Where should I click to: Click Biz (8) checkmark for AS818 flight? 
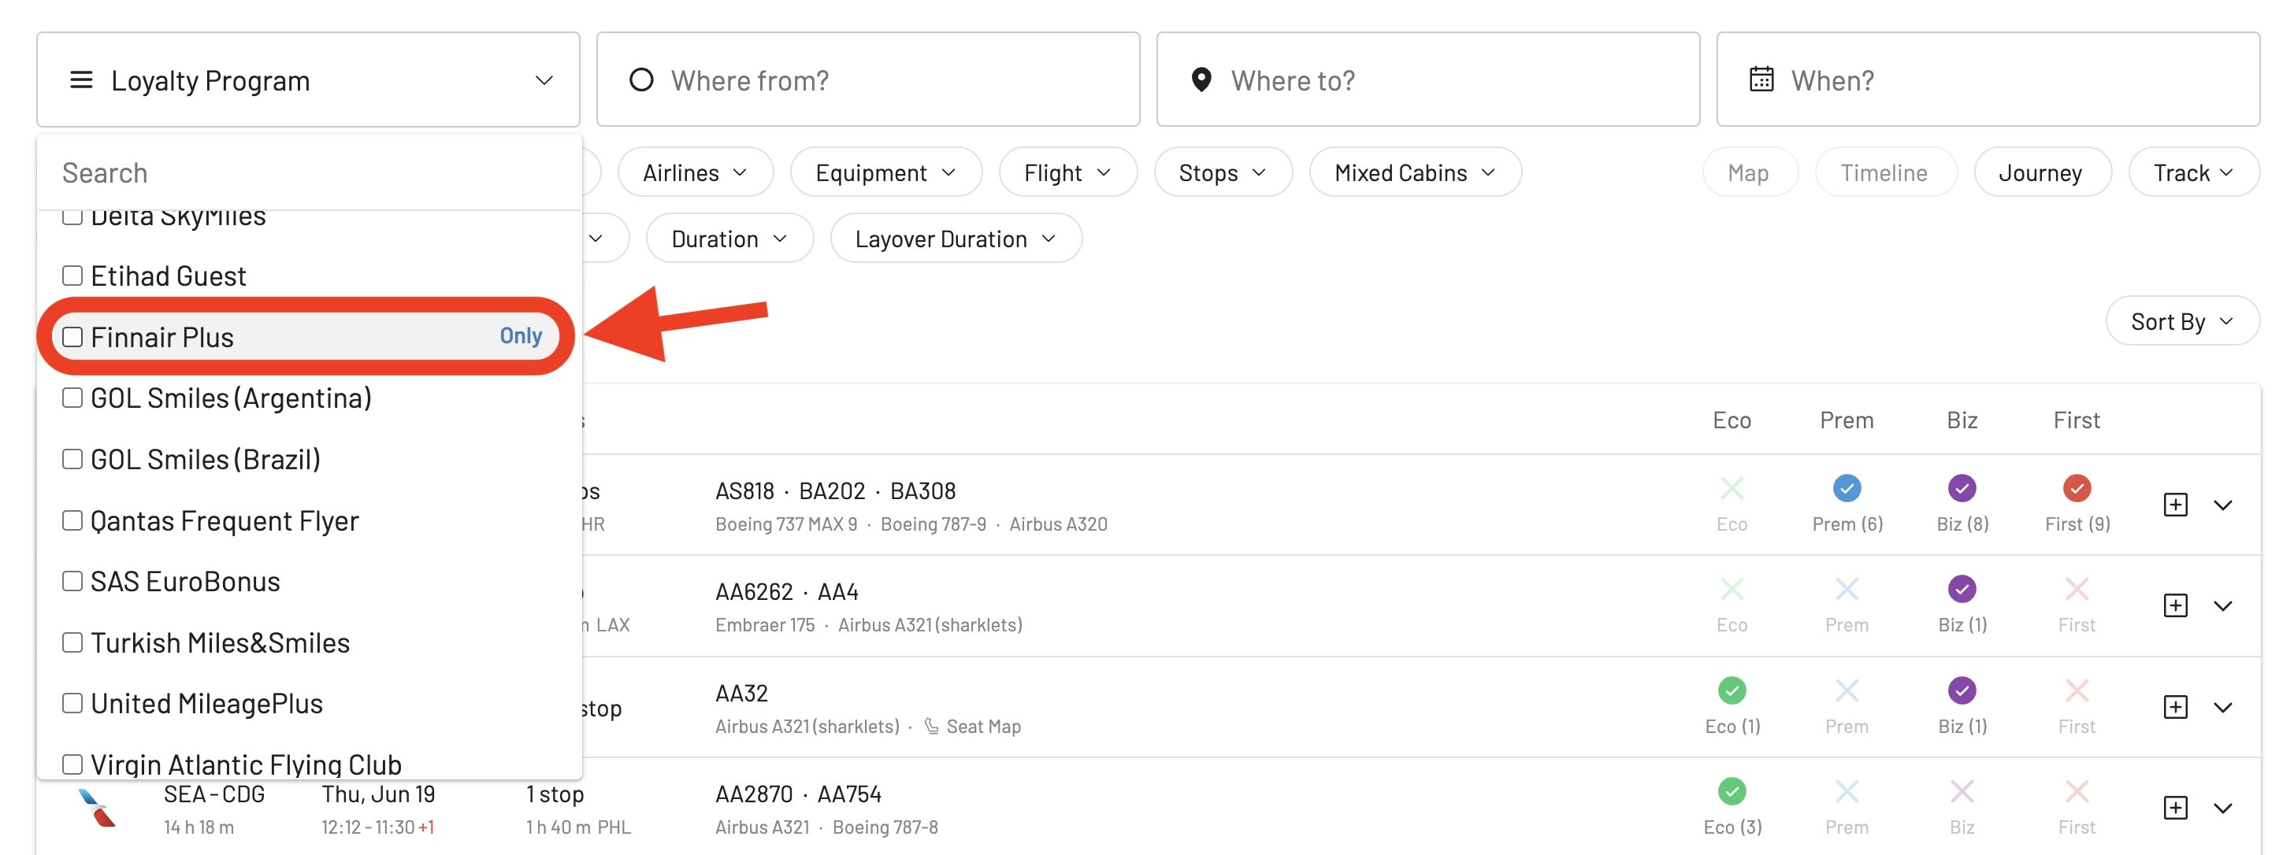1962,488
